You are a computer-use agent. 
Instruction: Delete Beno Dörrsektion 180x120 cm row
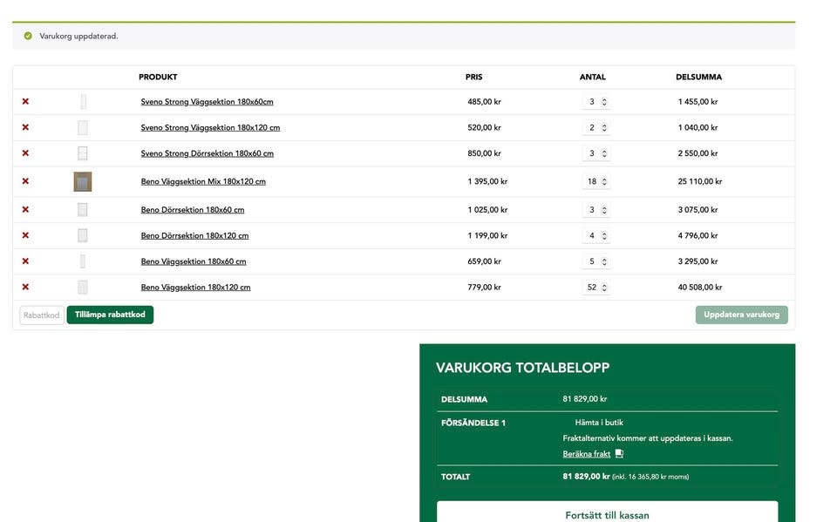point(25,235)
